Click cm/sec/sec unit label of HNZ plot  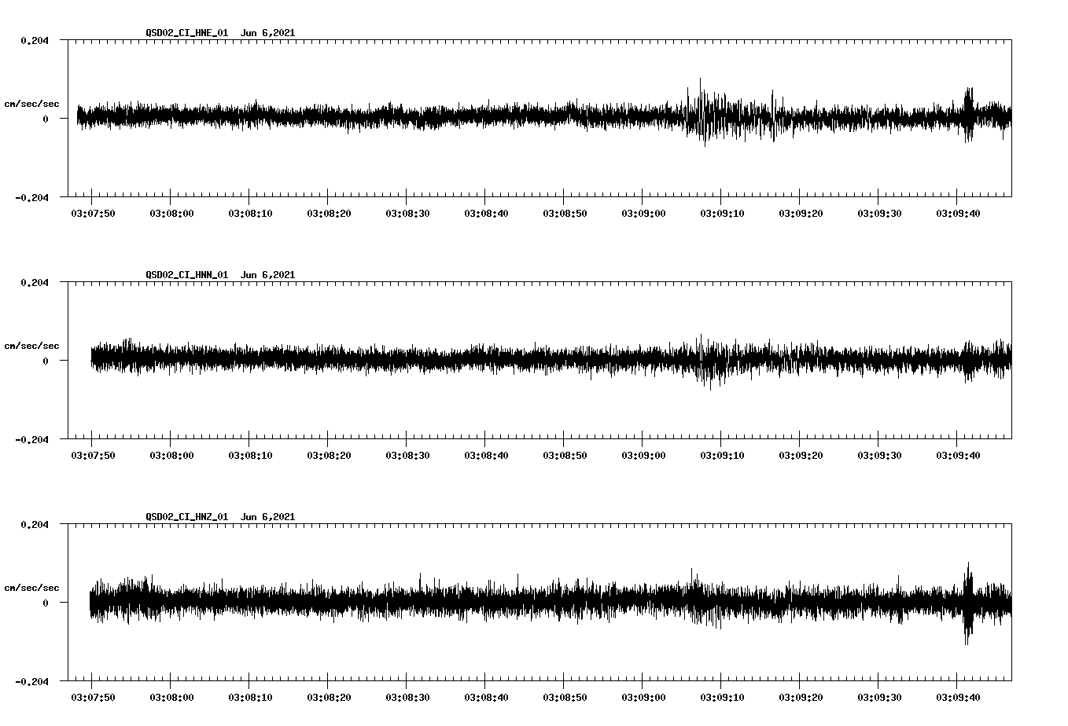(x=31, y=588)
